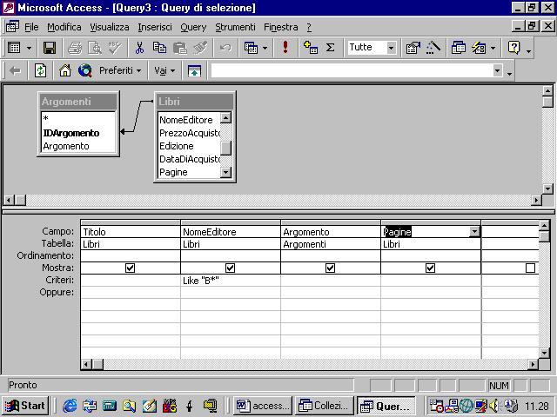Click the Windows Start button
557x417 pixels.
point(25,406)
